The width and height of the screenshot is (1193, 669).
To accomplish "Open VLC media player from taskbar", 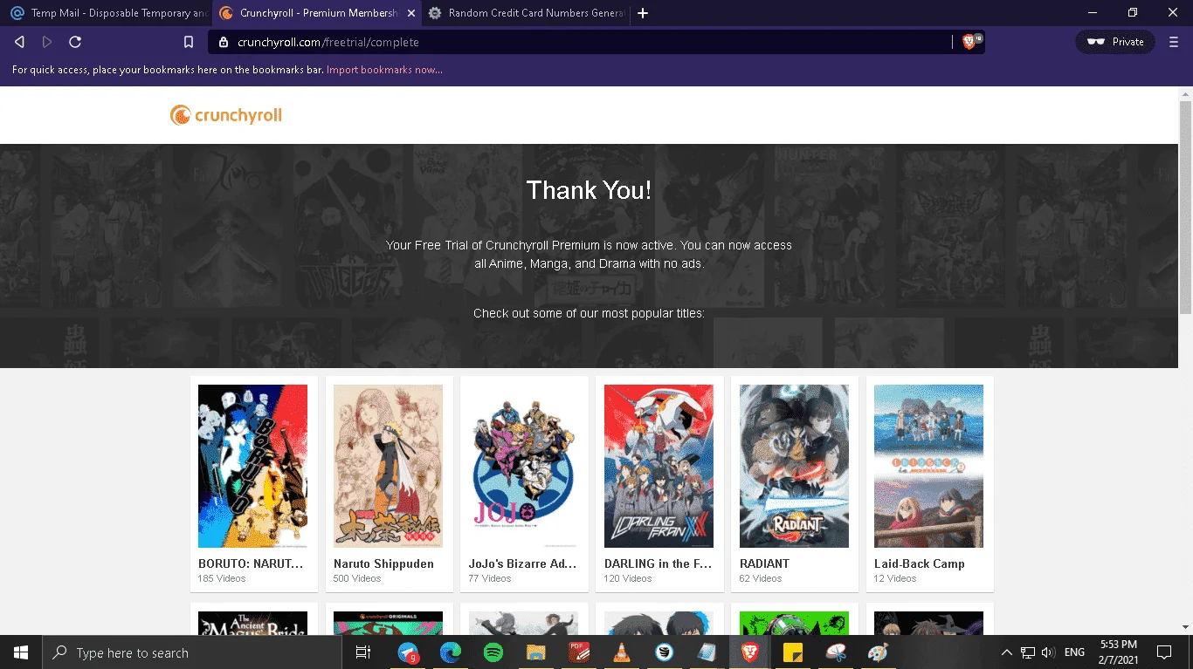I will [x=621, y=652].
